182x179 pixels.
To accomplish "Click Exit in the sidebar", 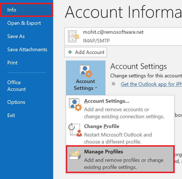I will [11, 115].
